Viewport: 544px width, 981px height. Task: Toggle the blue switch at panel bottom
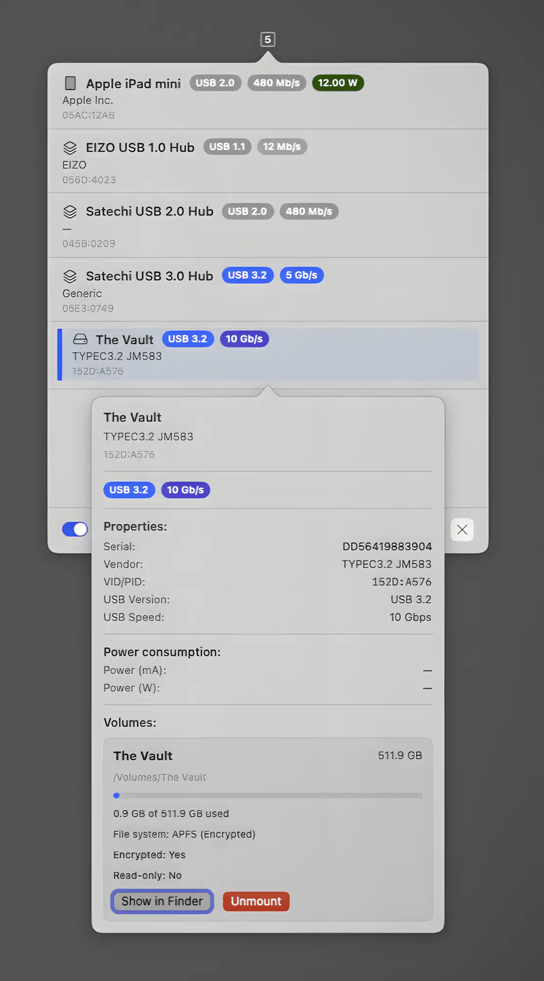[x=75, y=529]
